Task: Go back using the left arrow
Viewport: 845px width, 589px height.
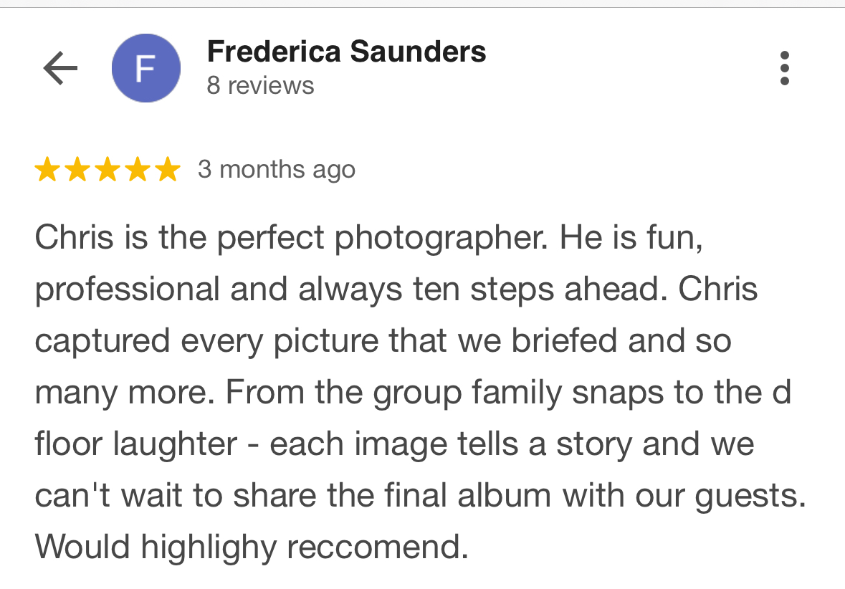Action: click(60, 69)
